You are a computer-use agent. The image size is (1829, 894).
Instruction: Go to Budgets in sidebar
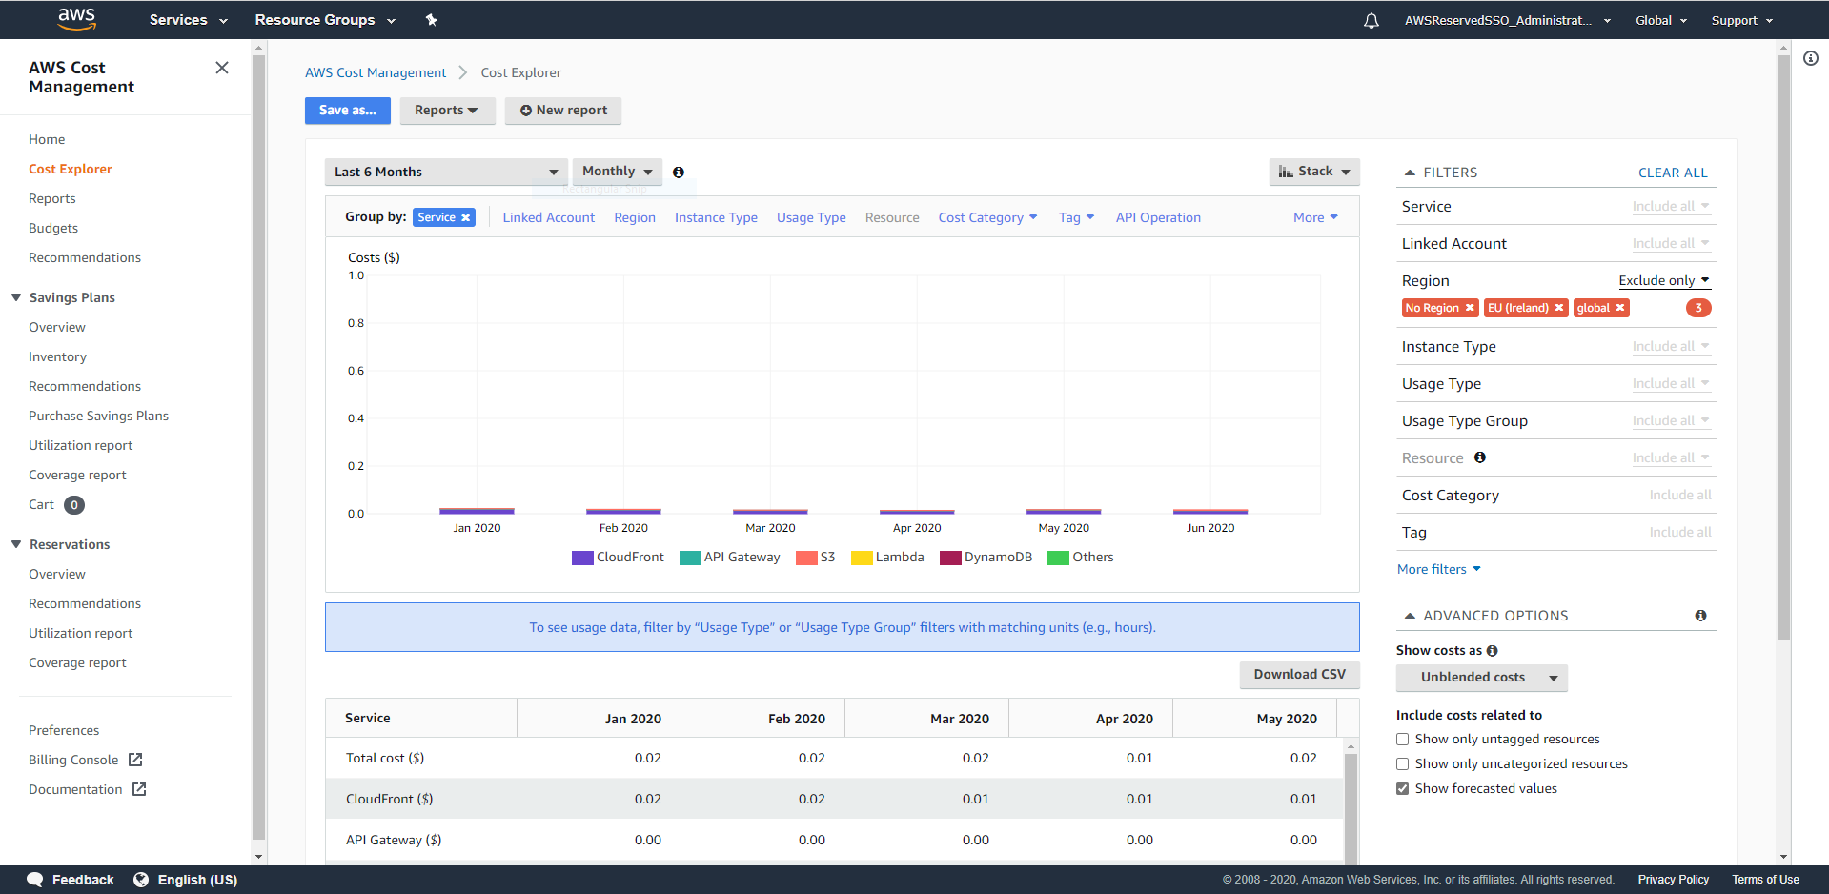pos(53,229)
